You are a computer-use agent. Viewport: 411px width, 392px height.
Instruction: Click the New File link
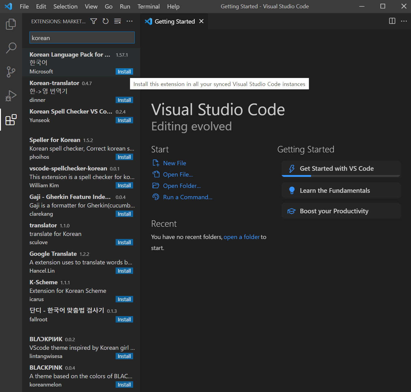pos(175,163)
